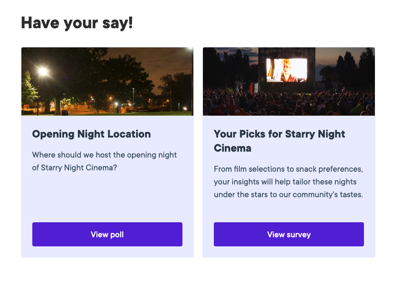Select the Your Picks for Starry Night title
Screen dimensions: 394x281
(279, 134)
